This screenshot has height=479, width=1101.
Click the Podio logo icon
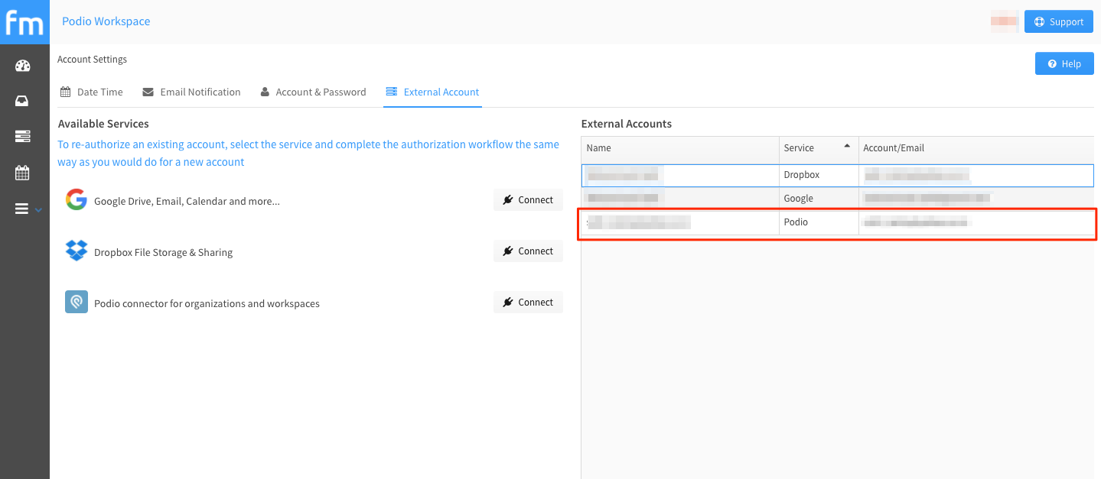[76, 303]
